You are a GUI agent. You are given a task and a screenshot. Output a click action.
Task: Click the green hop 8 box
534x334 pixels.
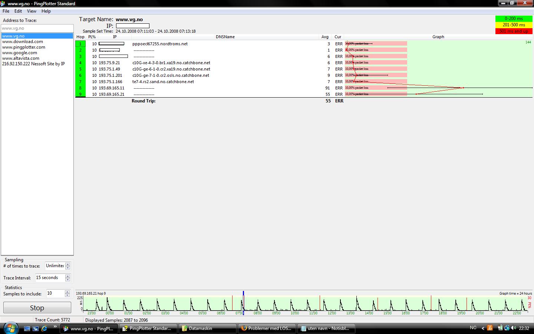[80, 88]
